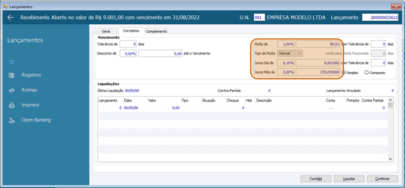Screen dimensions: 405x188
Task: Toggle the hamburger menu in the sidebar
Action: coord(12,62)
